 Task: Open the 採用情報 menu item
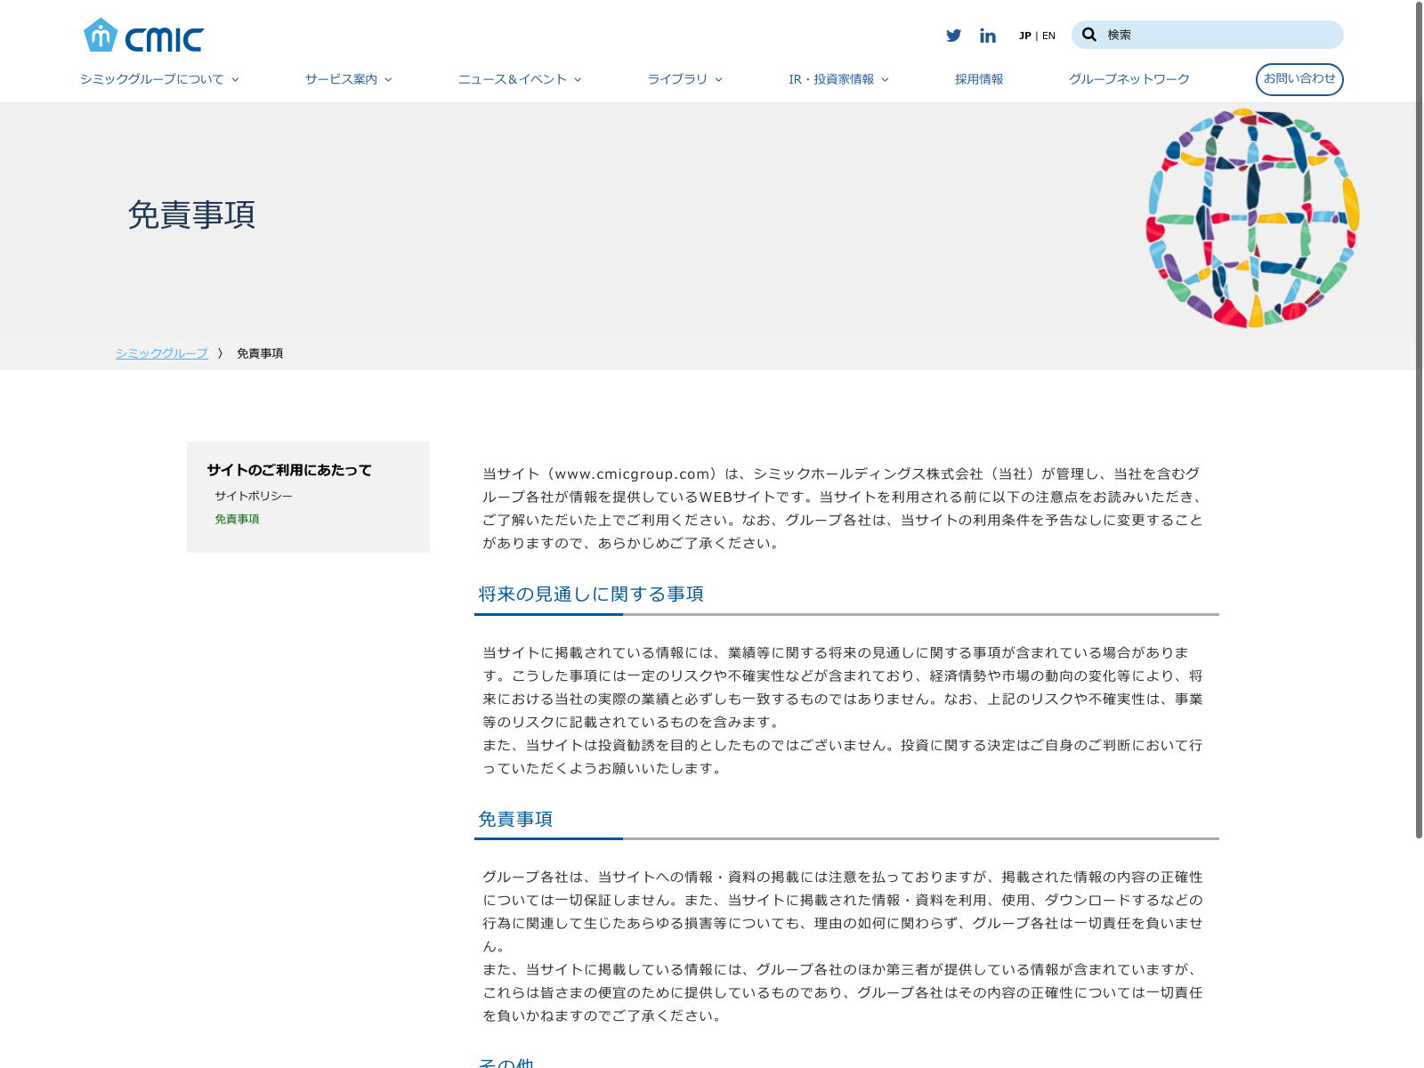pos(979,79)
